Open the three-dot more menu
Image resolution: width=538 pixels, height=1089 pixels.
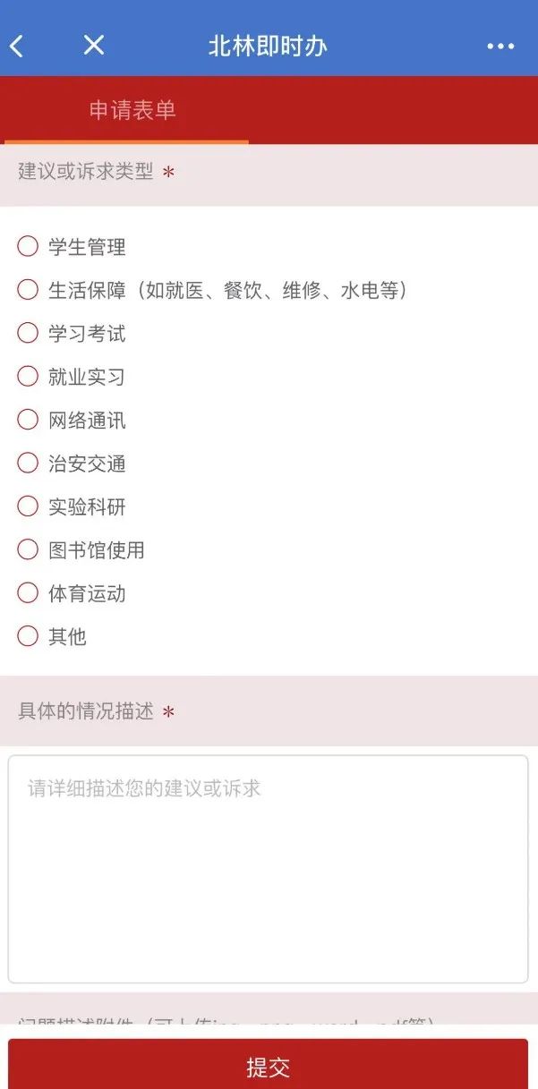click(500, 47)
